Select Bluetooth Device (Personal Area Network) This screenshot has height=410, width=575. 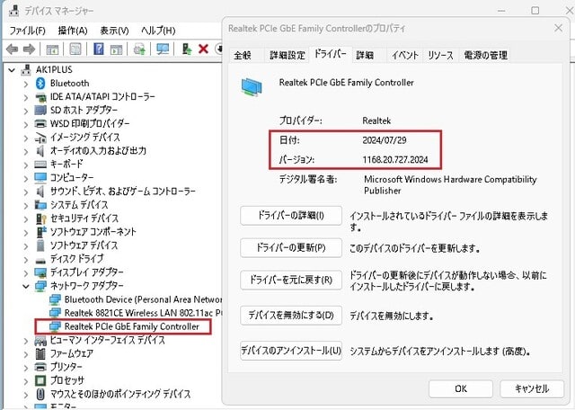pyautogui.click(x=144, y=299)
